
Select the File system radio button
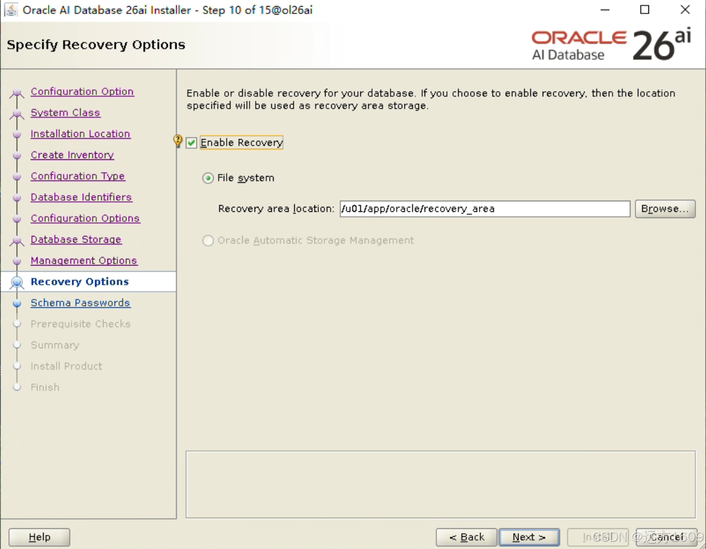click(x=208, y=178)
